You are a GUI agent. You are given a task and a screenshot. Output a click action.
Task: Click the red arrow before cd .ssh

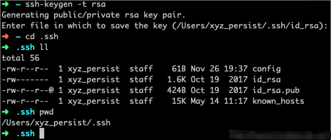[6, 36]
